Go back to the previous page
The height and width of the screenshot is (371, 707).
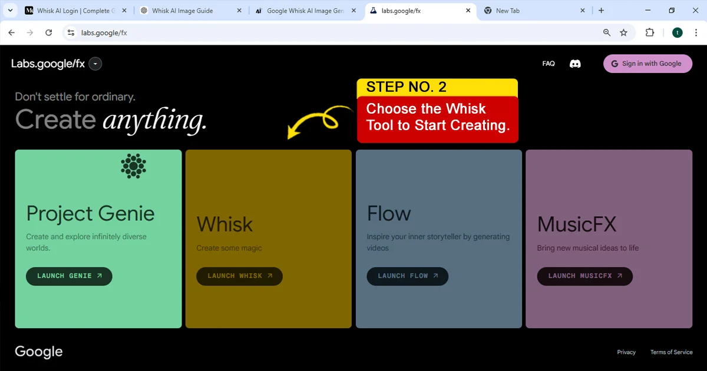click(x=12, y=33)
